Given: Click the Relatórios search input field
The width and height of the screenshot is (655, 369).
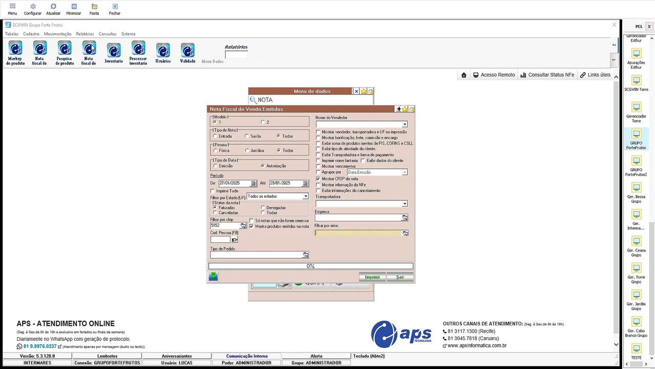Looking at the screenshot, I should pos(236,54).
